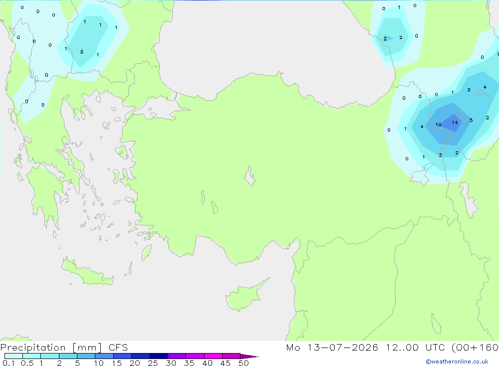Click the 0.5–1 mm legend swatch
The height and width of the screenshot is (366, 499).
[31, 356]
